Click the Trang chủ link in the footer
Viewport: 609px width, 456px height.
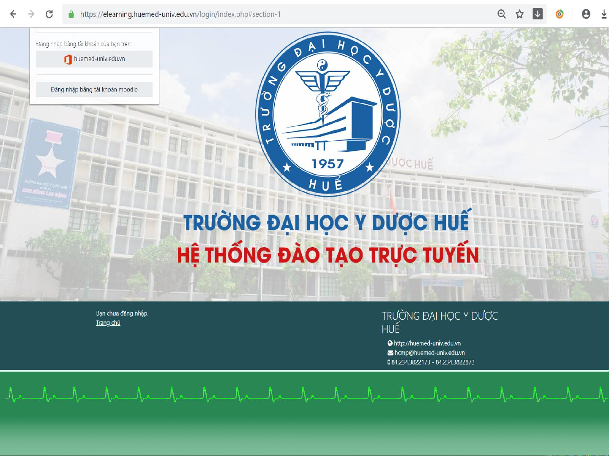point(108,323)
